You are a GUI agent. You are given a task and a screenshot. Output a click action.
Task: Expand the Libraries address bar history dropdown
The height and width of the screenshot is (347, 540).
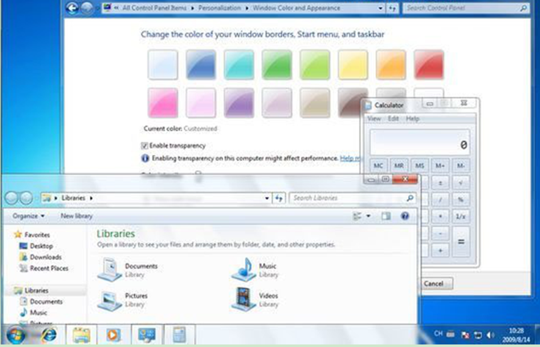[x=267, y=198]
